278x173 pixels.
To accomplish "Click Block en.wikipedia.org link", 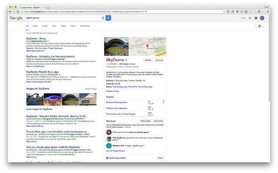I will (35, 66).
